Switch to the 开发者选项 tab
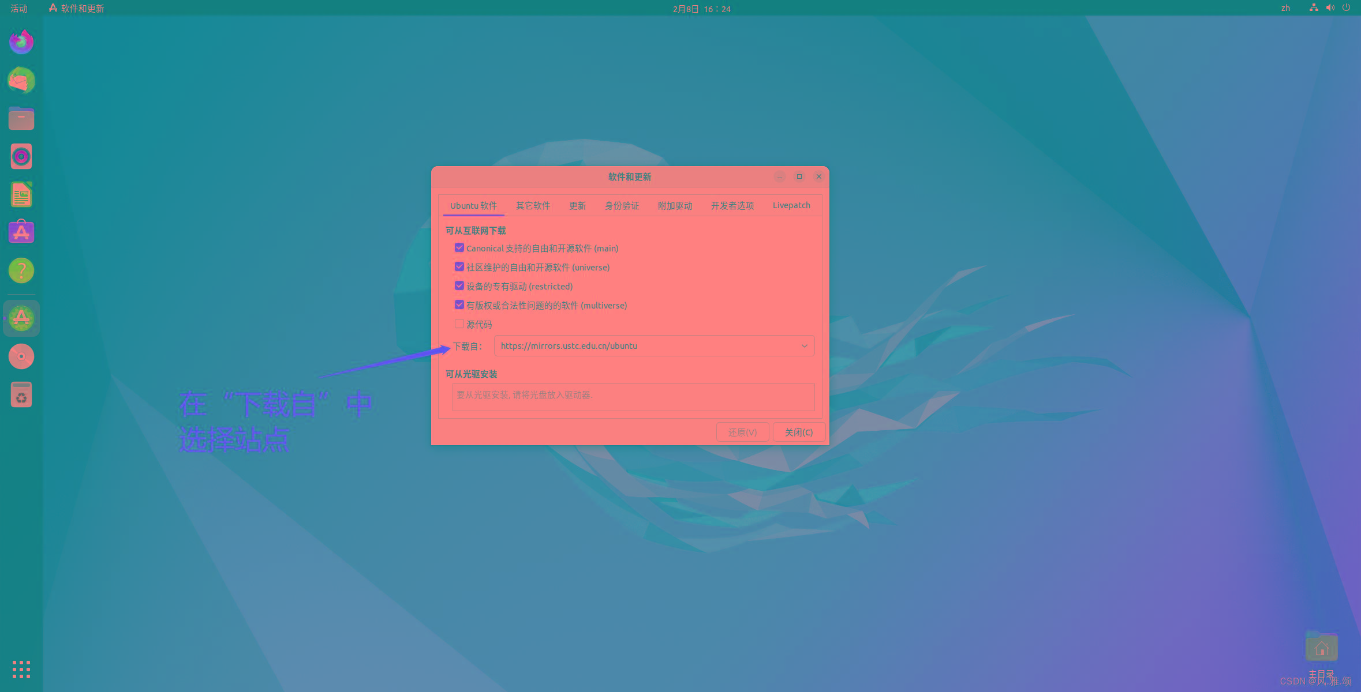Screen dimensions: 1361x692 [x=732, y=206]
